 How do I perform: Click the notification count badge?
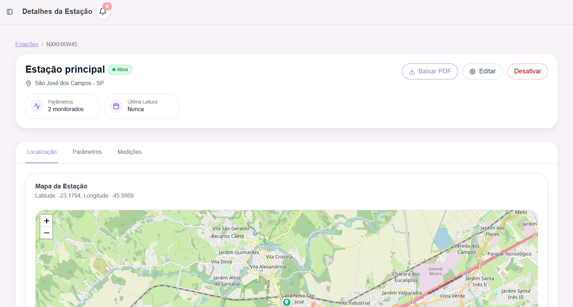(x=107, y=6)
